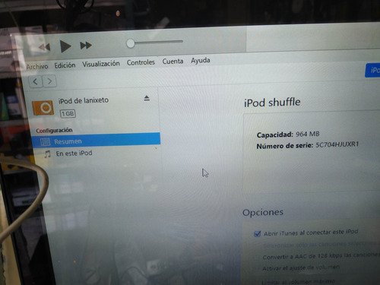Viewport: 380px width, 285px height.
Task: Select the device name iPod de lanixeto
Action: pyautogui.click(x=84, y=100)
